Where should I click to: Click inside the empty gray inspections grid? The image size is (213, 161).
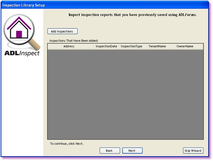coord(125,95)
